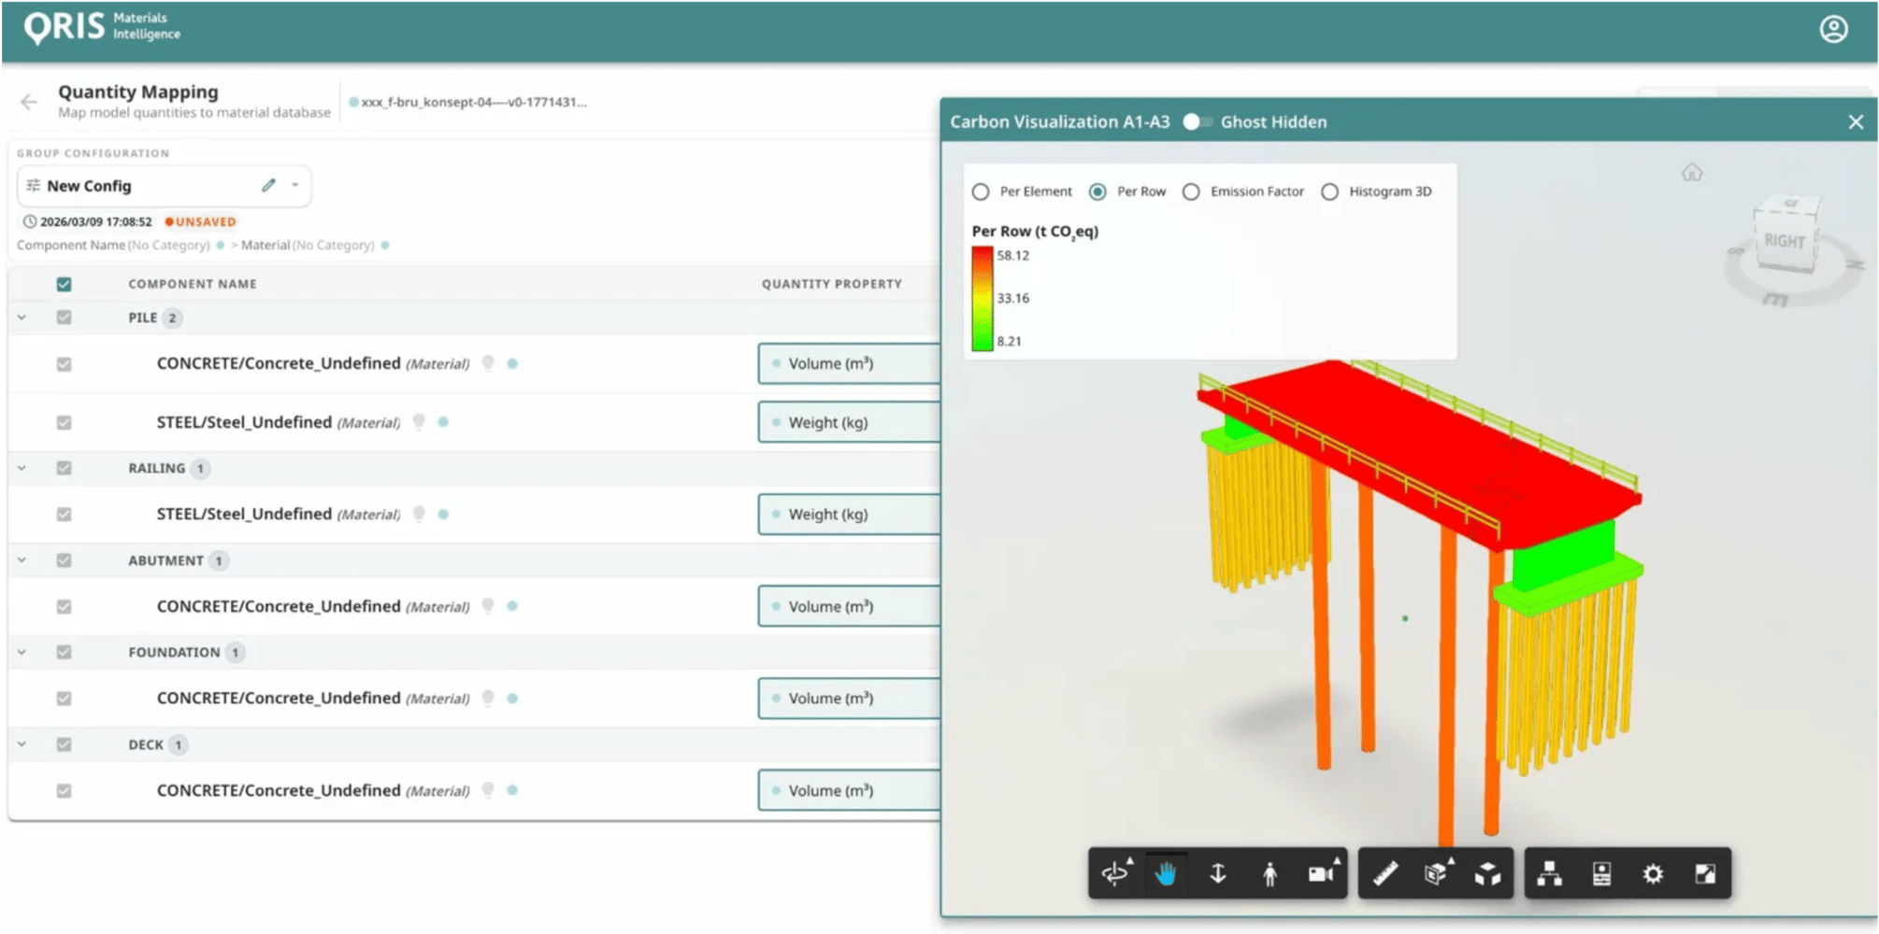Click the Explode model tool
The height and width of the screenshot is (934, 1879).
tap(1488, 873)
